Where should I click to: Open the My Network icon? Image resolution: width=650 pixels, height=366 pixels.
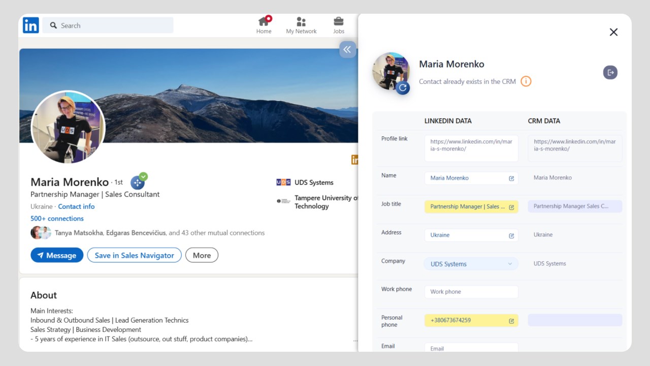pos(301,24)
